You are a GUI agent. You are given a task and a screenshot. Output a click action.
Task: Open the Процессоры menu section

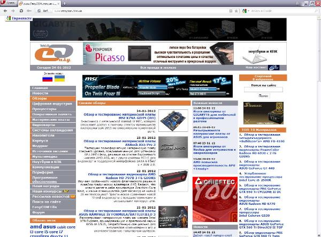pyautogui.click(x=53, y=109)
